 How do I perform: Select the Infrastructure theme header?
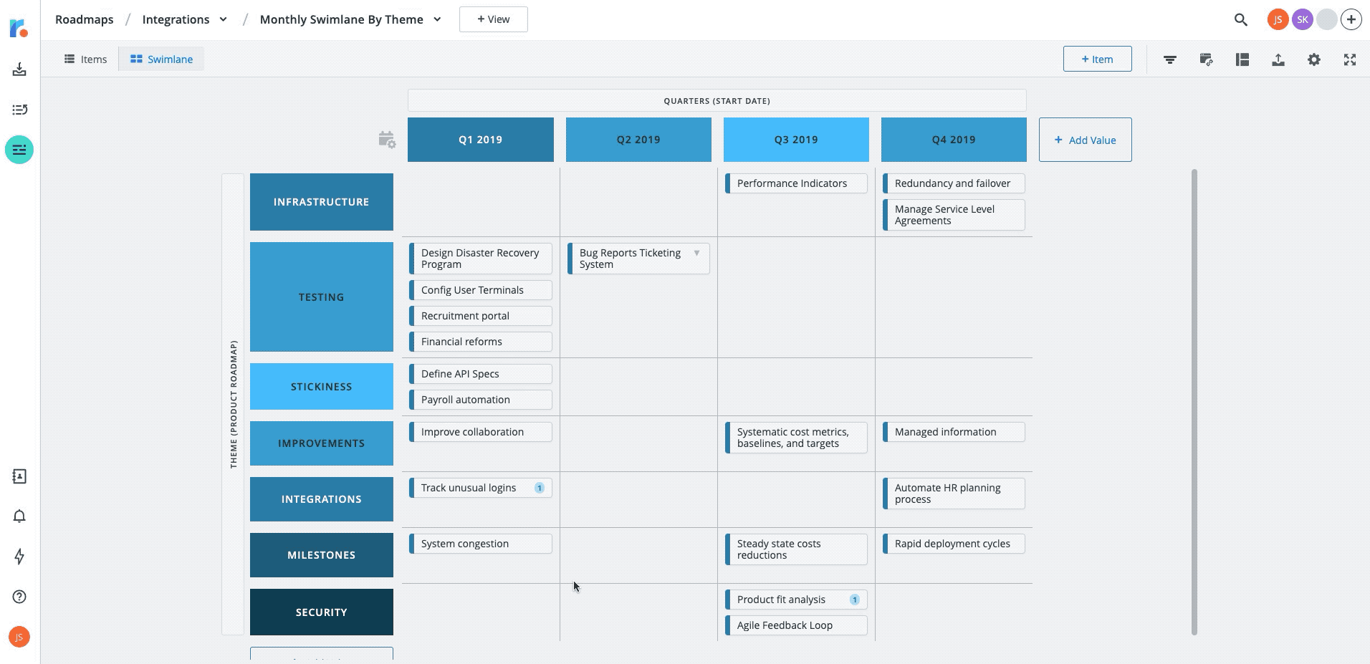tap(322, 202)
